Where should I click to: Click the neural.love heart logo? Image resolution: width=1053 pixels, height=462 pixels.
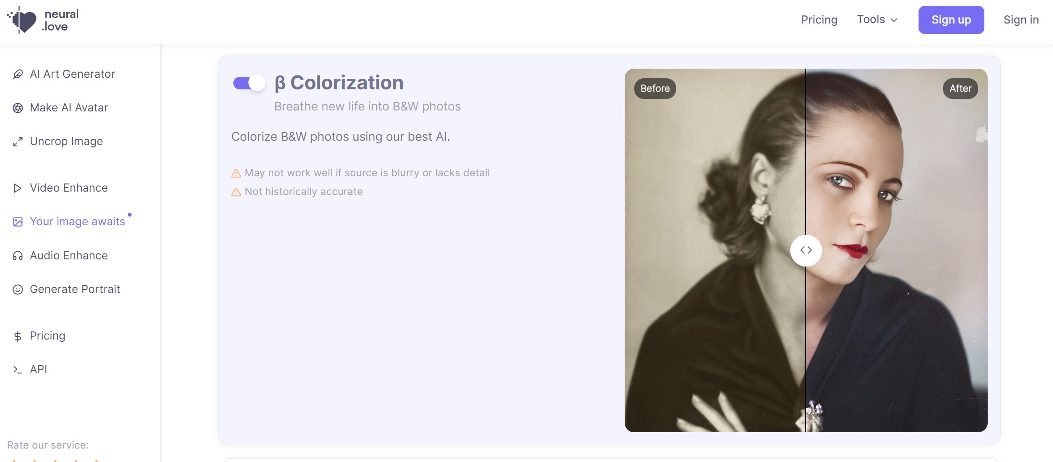click(23, 20)
